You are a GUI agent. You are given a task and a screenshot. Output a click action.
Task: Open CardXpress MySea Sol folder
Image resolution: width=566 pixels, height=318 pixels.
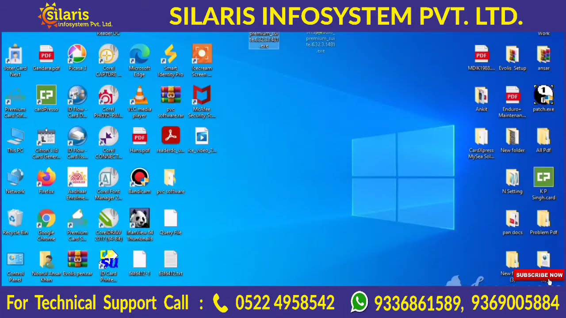tap(482, 143)
